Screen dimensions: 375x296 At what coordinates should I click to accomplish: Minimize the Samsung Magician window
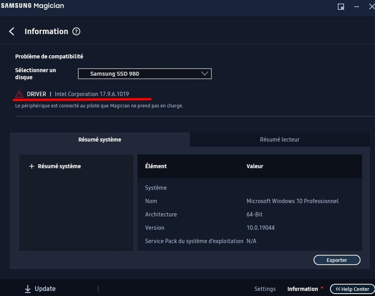(358, 7)
